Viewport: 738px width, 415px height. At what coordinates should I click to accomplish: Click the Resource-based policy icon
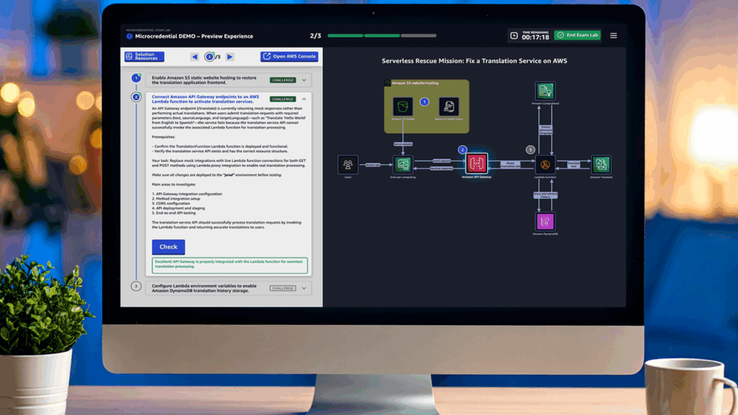coord(449,107)
